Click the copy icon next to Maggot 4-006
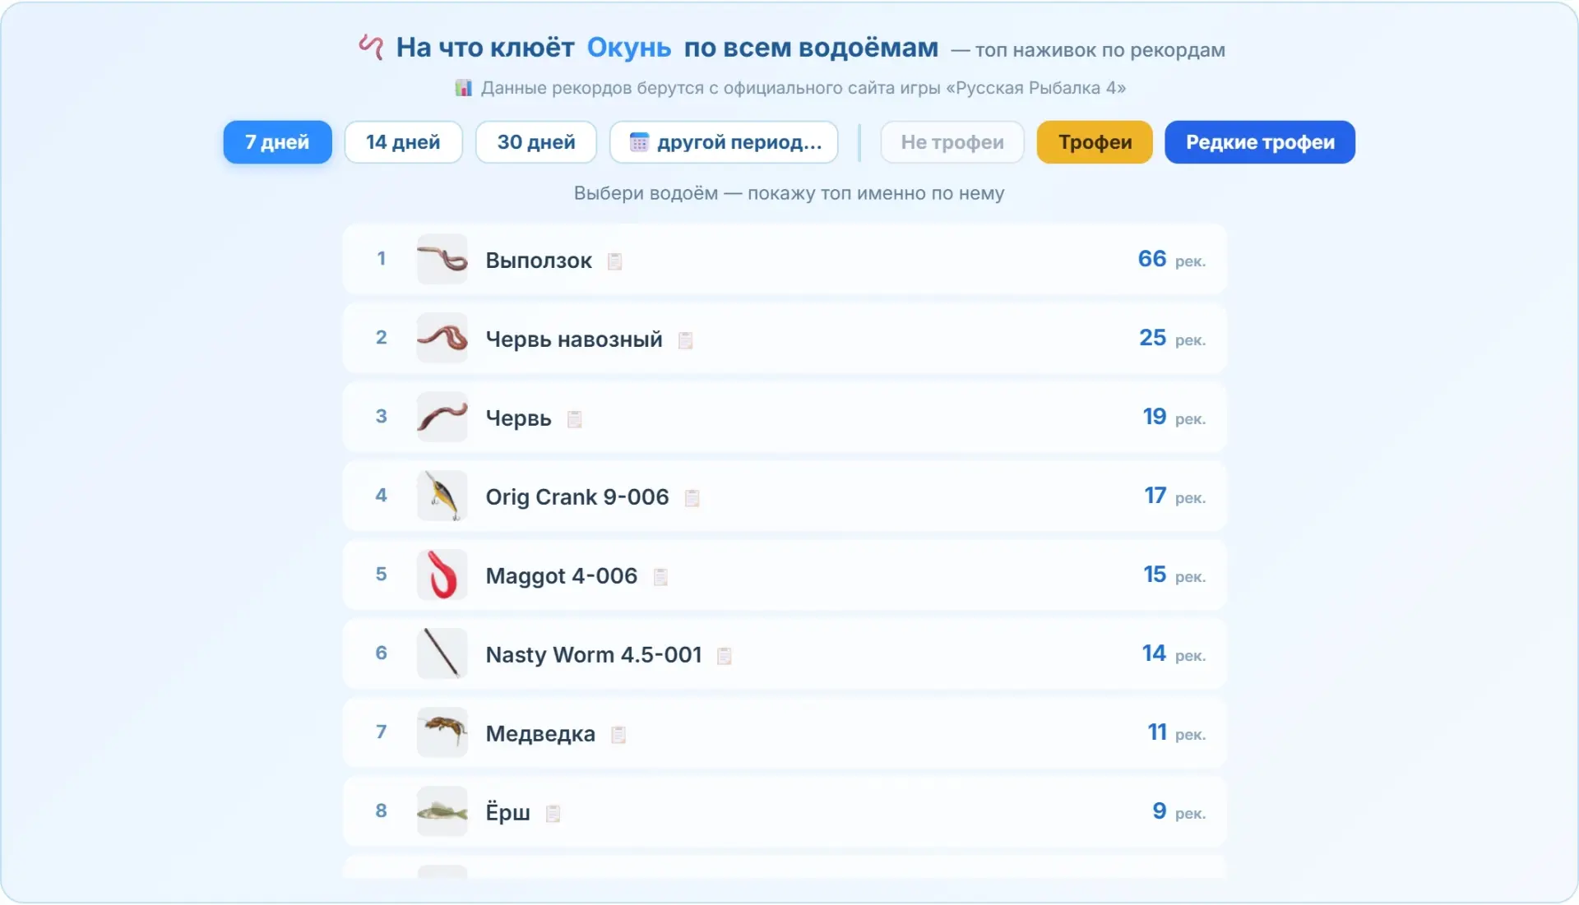 pyautogui.click(x=660, y=577)
